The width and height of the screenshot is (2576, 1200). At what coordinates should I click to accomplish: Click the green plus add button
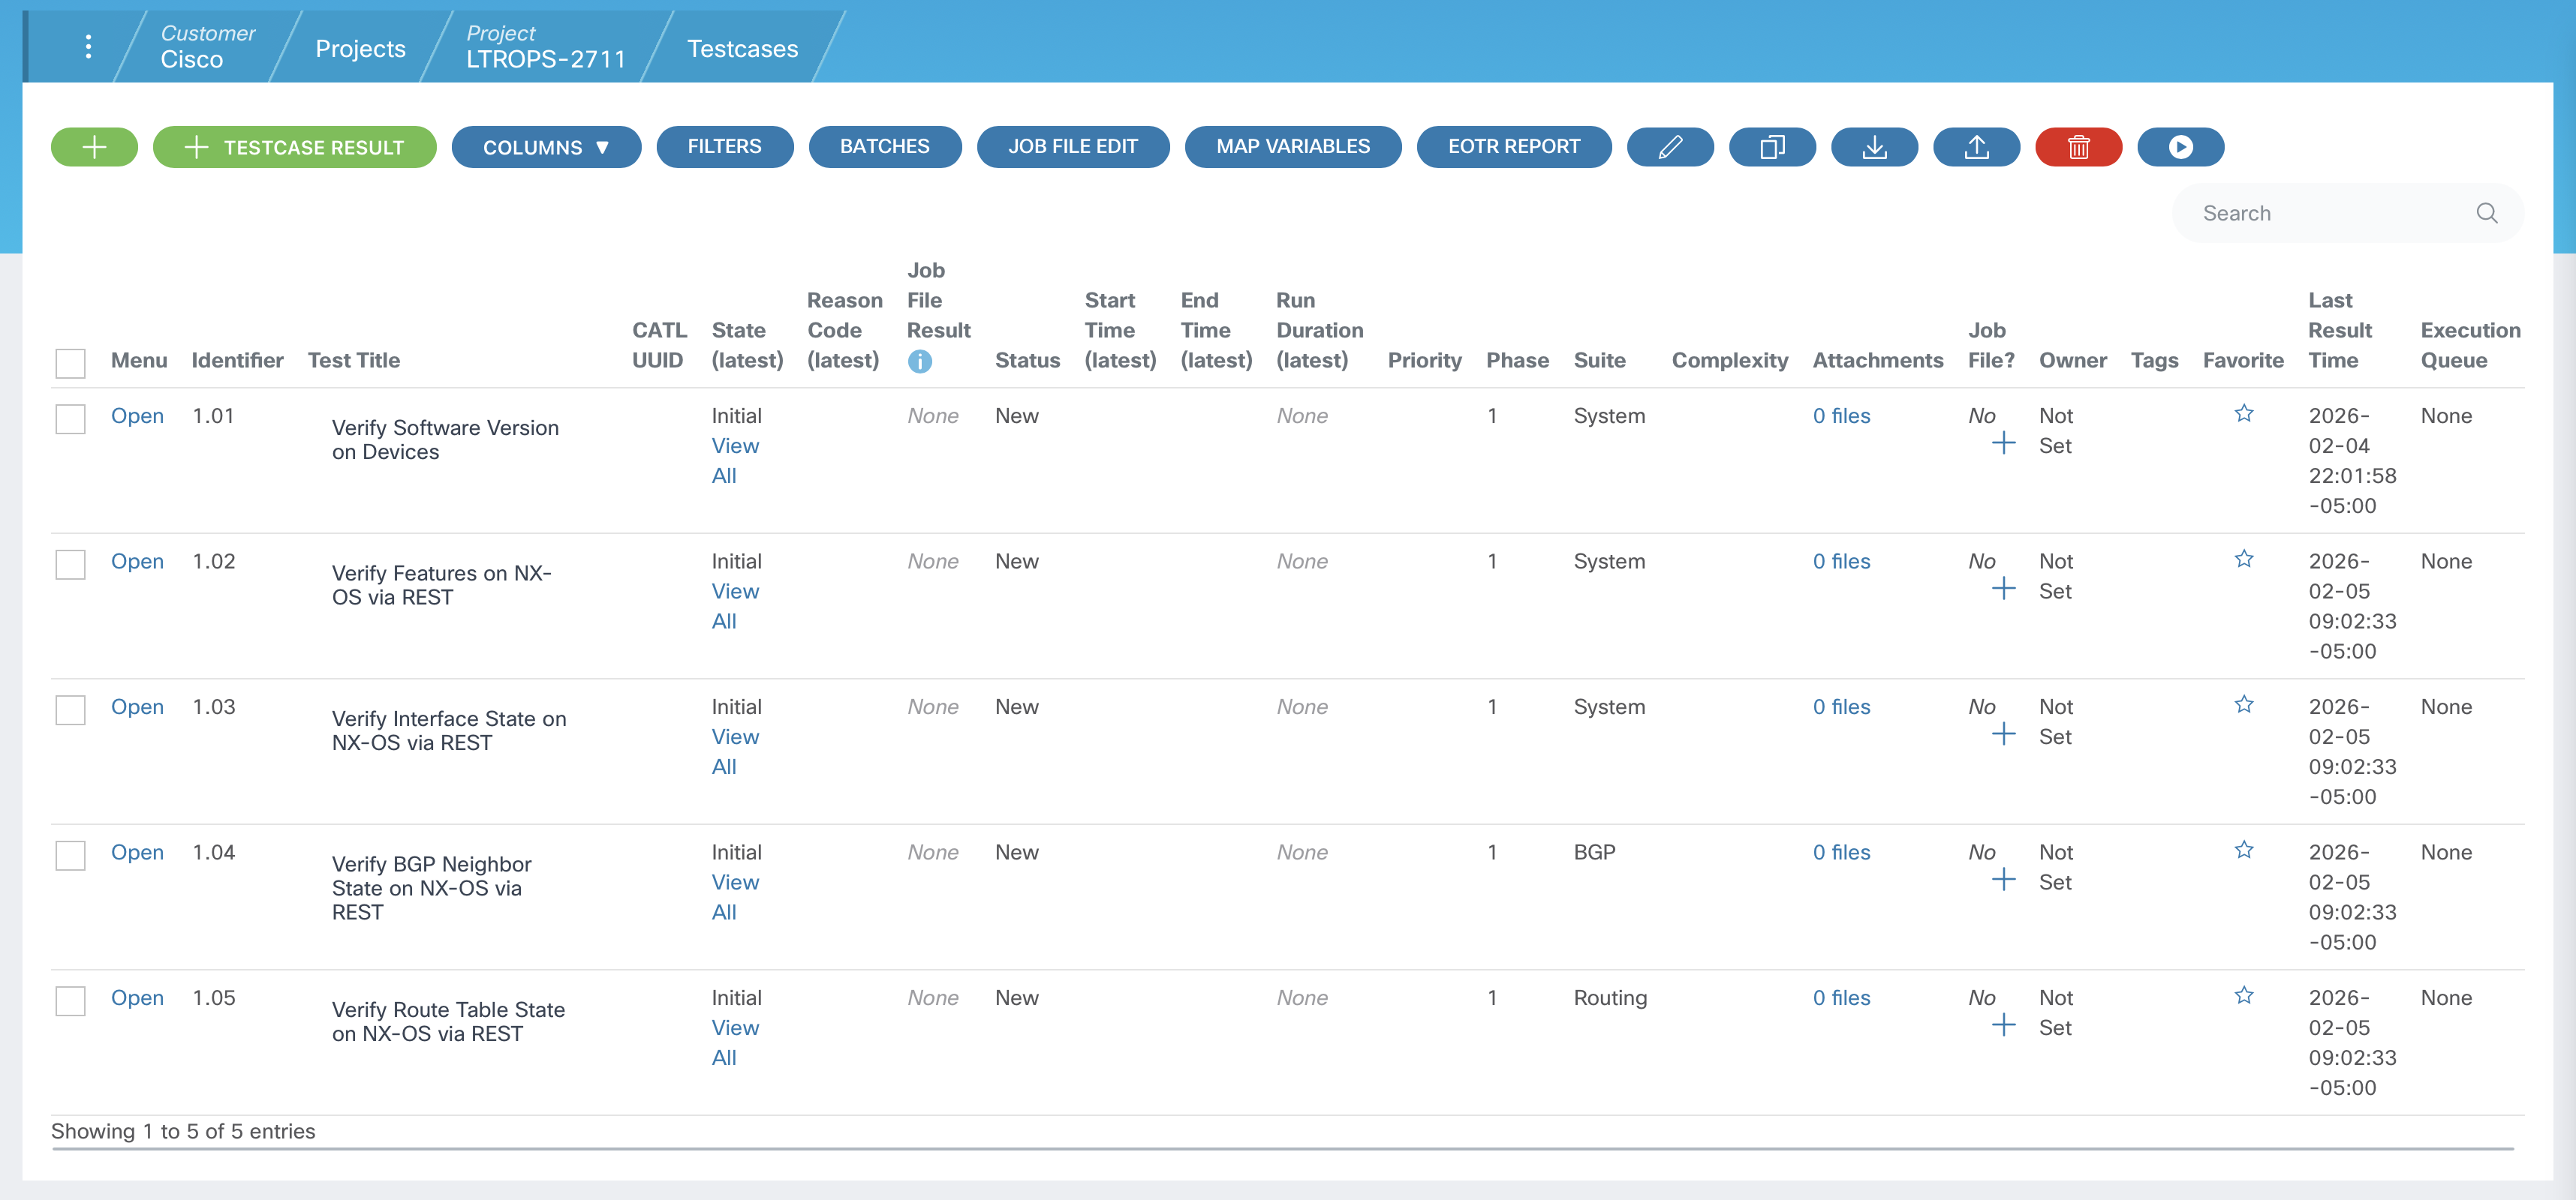94,147
